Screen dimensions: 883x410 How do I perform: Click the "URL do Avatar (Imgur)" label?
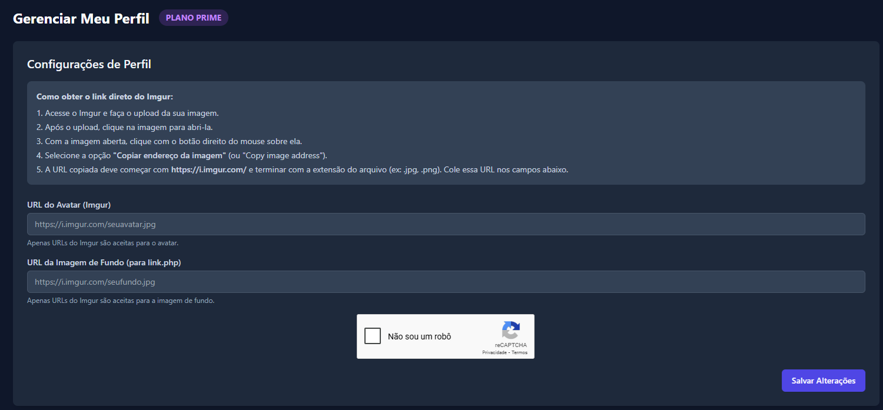pyautogui.click(x=69, y=205)
